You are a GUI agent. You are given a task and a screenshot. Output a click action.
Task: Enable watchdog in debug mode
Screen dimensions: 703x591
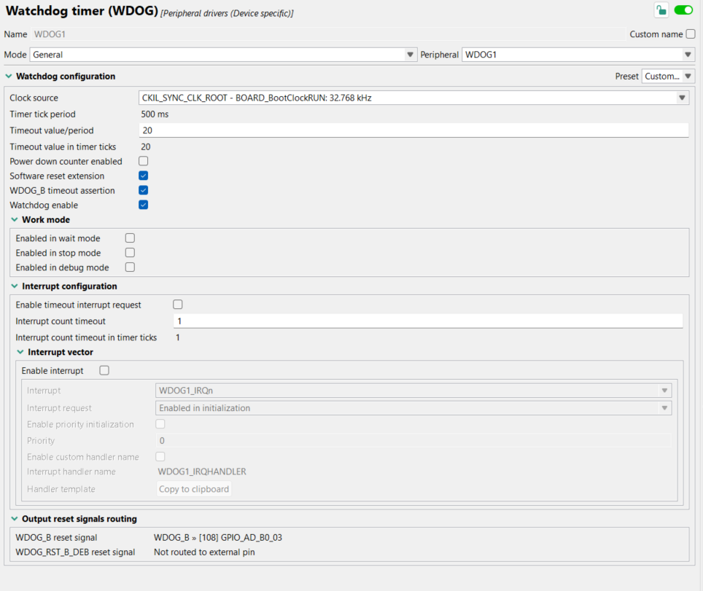click(x=129, y=267)
